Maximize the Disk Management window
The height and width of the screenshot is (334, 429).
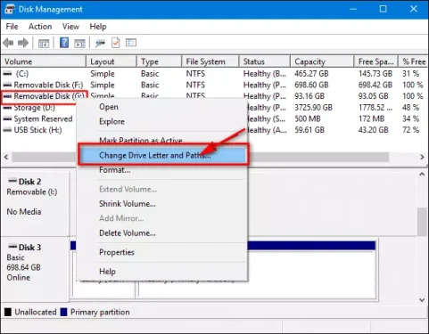384,9
